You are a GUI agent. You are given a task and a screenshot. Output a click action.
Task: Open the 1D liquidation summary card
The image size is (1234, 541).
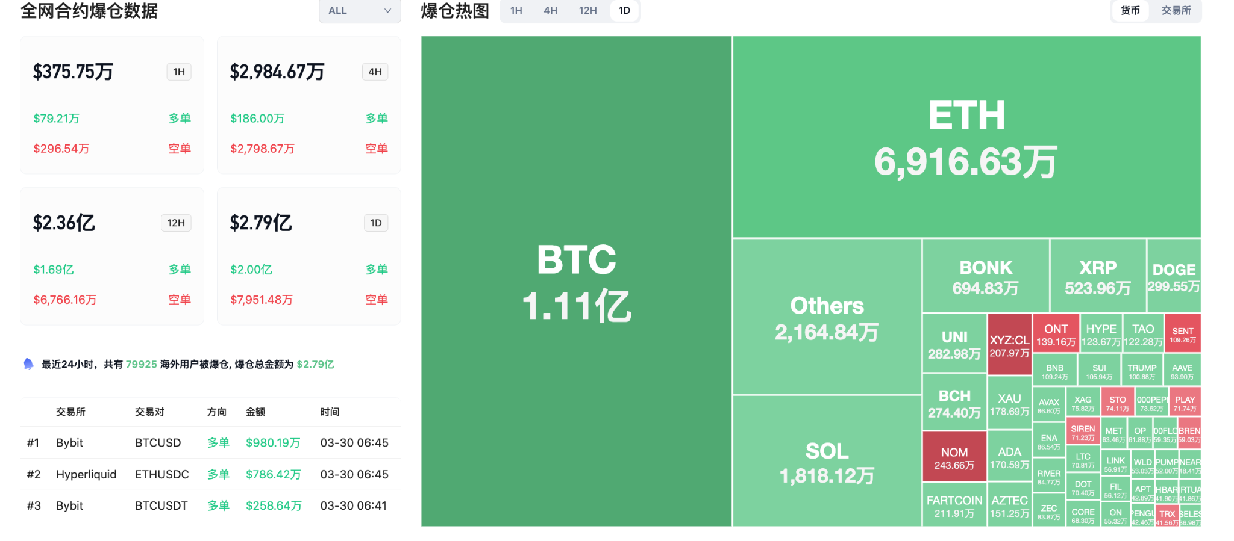(x=308, y=256)
